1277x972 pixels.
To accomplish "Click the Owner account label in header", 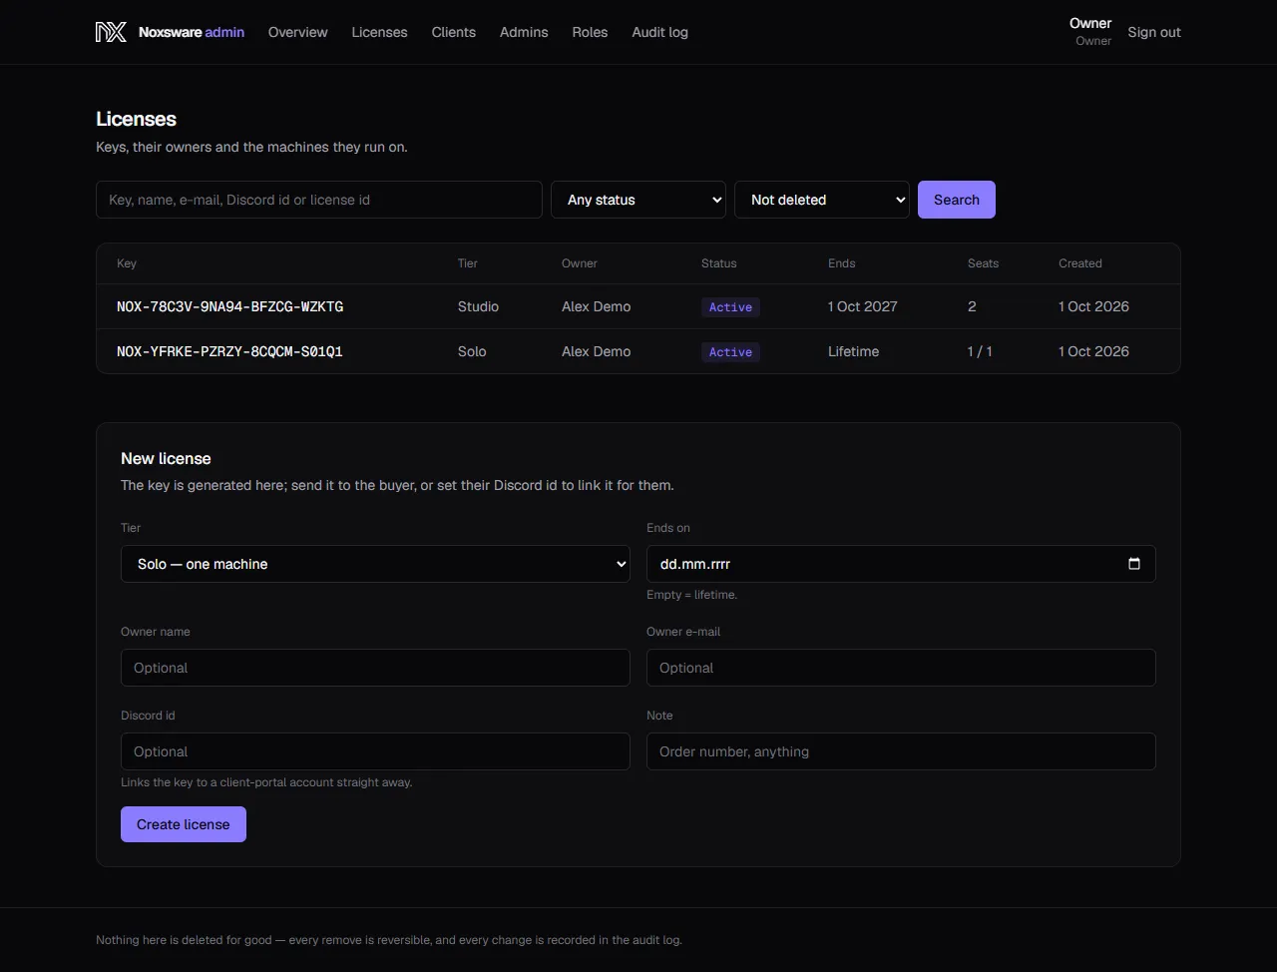I will click(1090, 31).
